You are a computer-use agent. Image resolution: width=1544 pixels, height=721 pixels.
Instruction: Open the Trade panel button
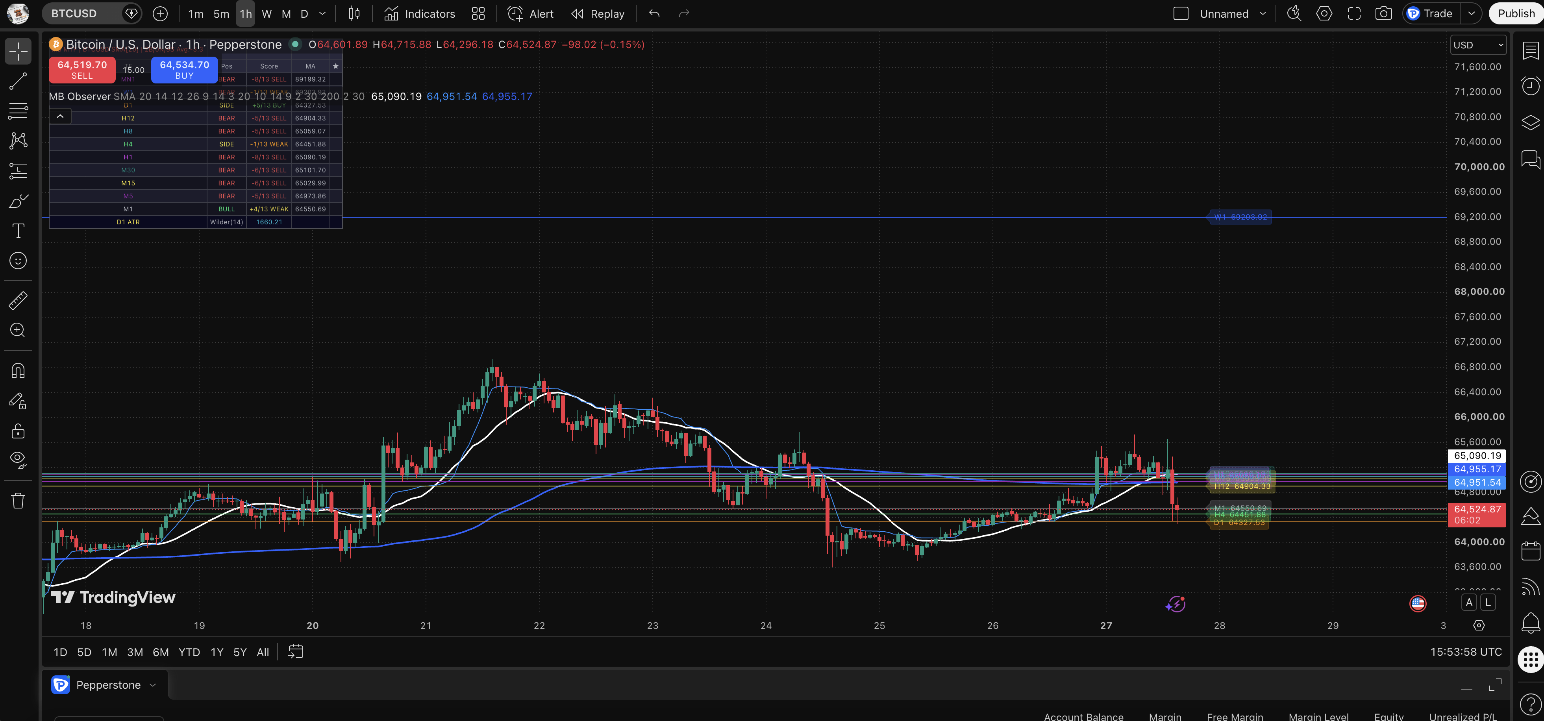pyautogui.click(x=1431, y=14)
